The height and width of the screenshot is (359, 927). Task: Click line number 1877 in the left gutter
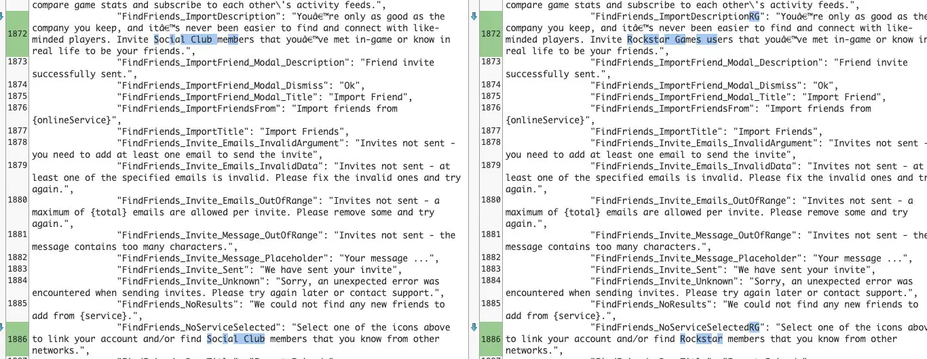coord(16,131)
